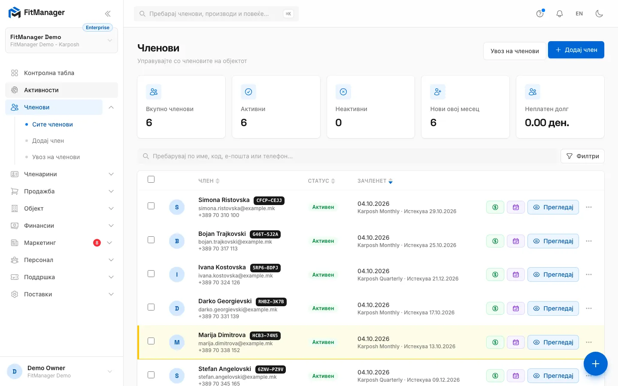Tick the checkbox for Simona Ristovska
This screenshot has width=618, height=386.
(x=151, y=206)
